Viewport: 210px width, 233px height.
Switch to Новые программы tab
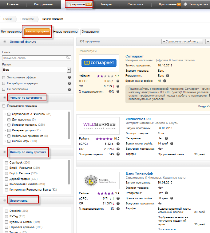tap(65, 32)
